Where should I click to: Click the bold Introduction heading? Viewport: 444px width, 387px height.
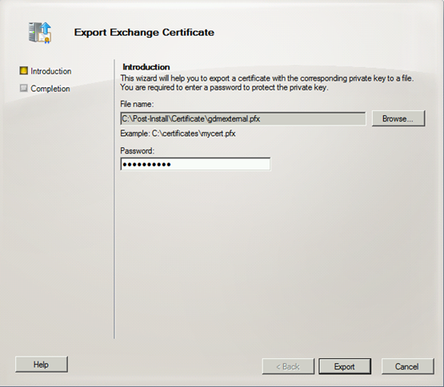pyautogui.click(x=146, y=67)
